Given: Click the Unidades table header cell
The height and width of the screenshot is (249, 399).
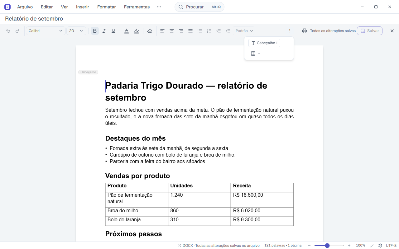Looking at the screenshot, I should point(199,187).
